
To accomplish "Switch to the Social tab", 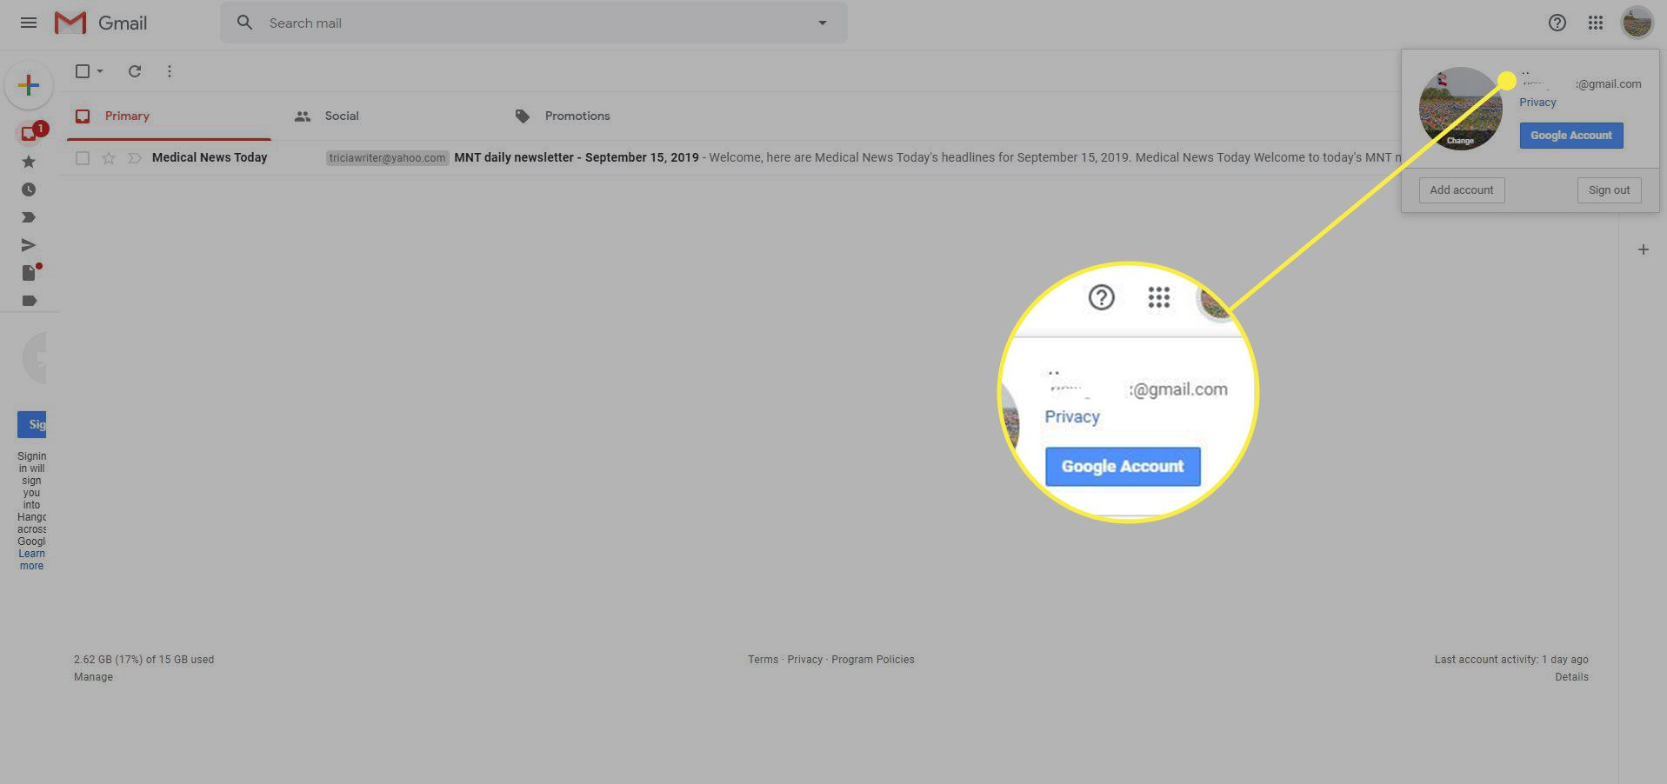I will (x=389, y=116).
